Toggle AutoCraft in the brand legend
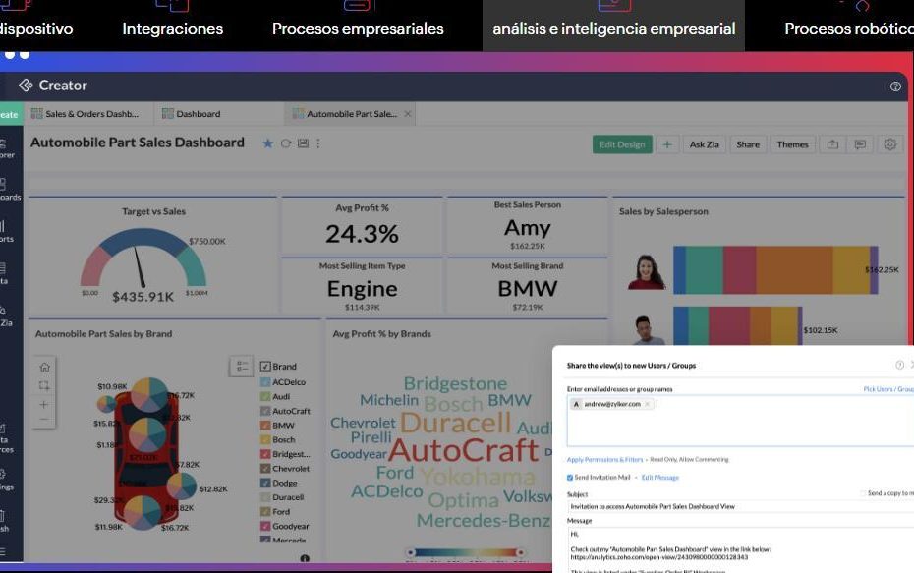The width and height of the screenshot is (914, 573). 265,411
